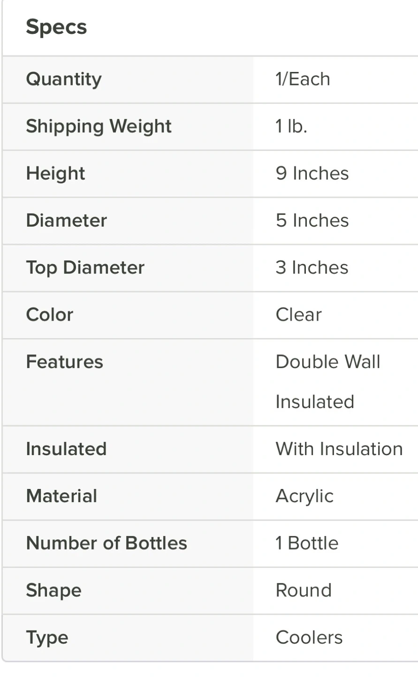Select the Shipping Weight label
The height and width of the screenshot is (677, 418).
pyautogui.click(x=99, y=126)
